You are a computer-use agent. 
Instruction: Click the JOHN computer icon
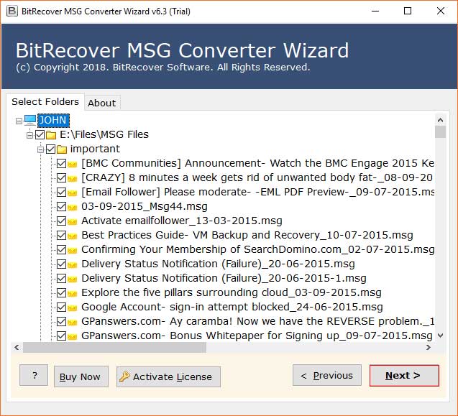pyautogui.click(x=30, y=120)
